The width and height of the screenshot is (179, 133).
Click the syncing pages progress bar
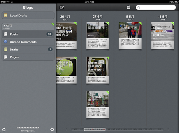[28, 128]
